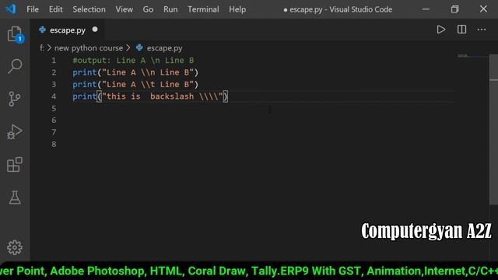This screenshot has width=498, height=280.
Task: Open the Terminal menu
Action: (203, 9)
